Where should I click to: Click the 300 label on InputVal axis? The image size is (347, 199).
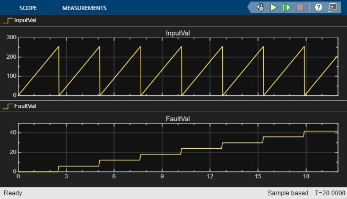pyautogui.click(x=12, y=37)
